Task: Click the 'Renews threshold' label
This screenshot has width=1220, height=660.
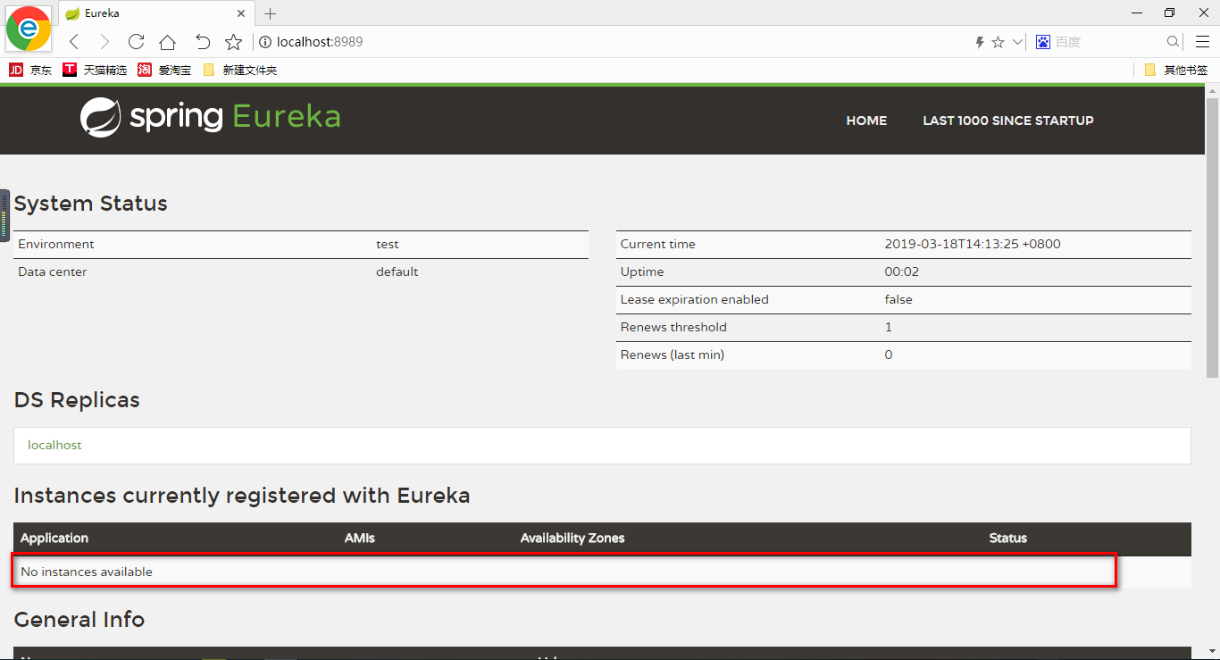Action: click(673, 327)
